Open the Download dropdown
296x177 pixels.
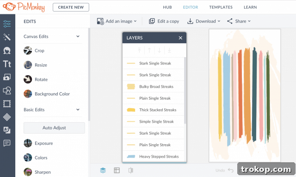203,21
